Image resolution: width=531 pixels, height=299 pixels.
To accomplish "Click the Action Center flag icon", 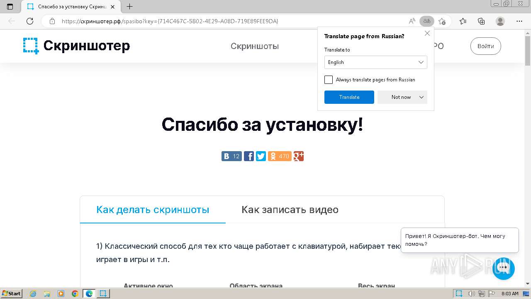I will pos(491,294).
